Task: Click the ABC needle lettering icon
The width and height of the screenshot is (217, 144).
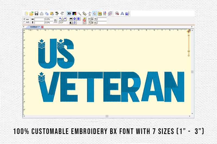Action: pos(105,14)
